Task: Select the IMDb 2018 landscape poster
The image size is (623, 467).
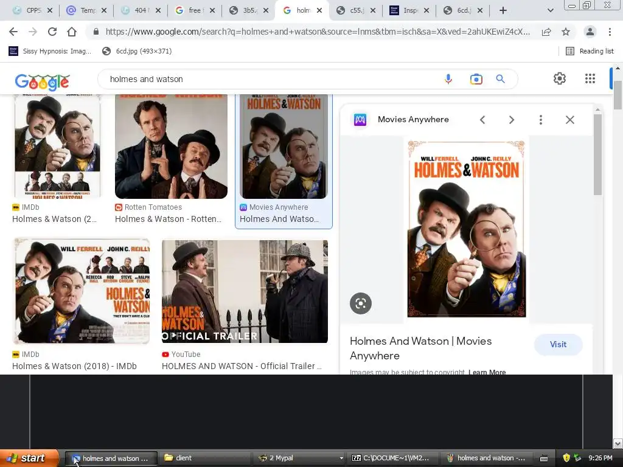Action: pyautogui.click(x=82, y=291)
